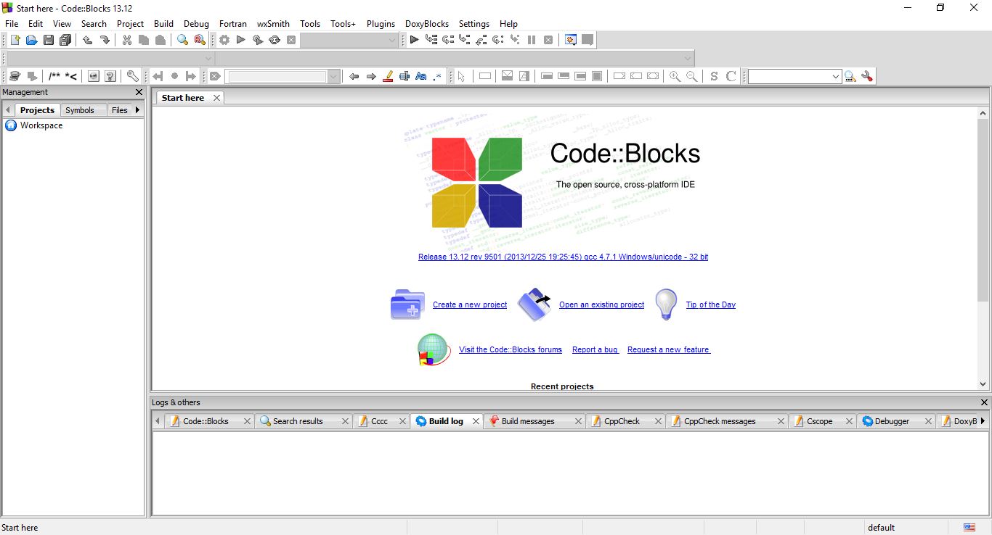Click the New file toolbar icon
Viewport: 992px width, 535px height.
click(x=15, y=40)
